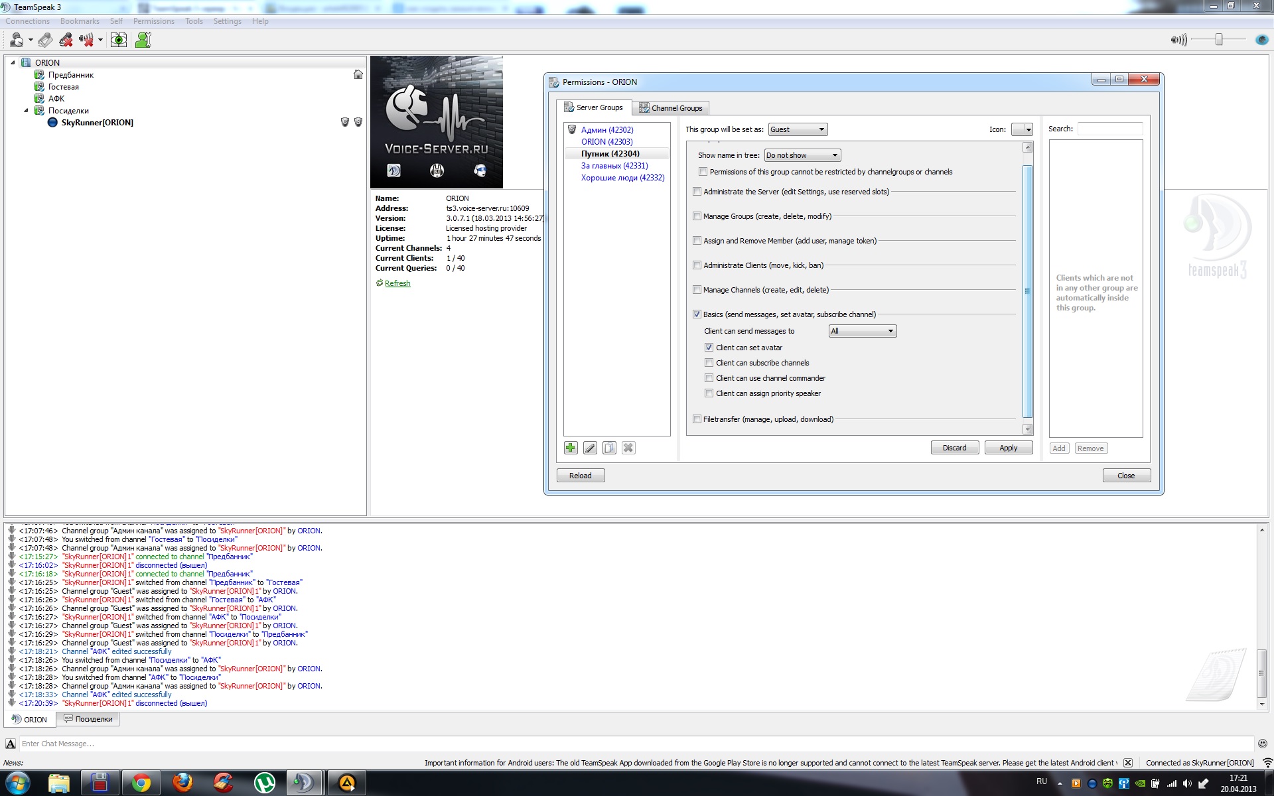Click the blue SkyRunner client status icon

click(x=52, y=122)
